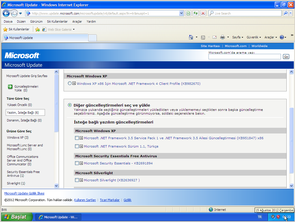Refresh the page with Refresh icon
This screenshot has width=295, height=222.
[196, 13]
